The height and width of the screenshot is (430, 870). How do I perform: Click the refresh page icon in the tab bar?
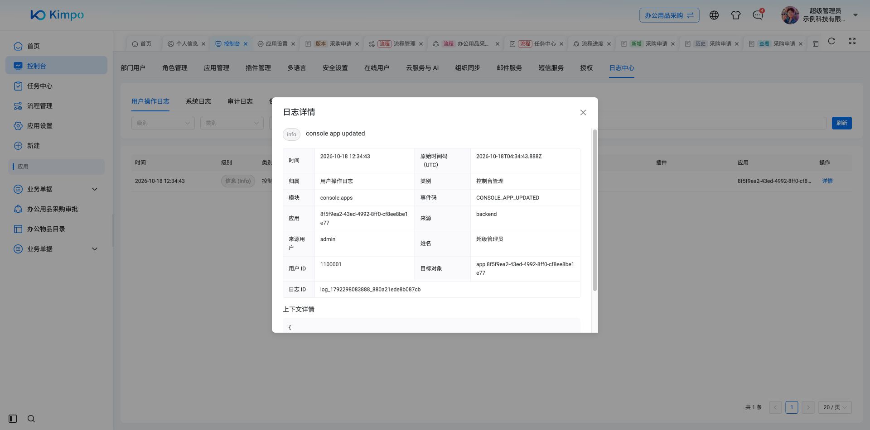pos(831,41)
